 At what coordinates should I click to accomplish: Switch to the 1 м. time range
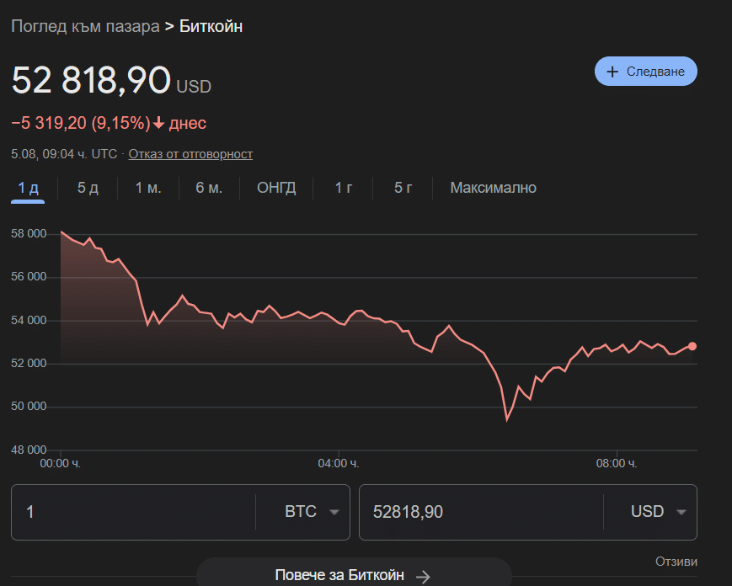148,188
